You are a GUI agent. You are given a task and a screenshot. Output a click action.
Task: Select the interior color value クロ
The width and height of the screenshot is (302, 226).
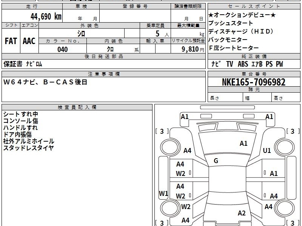110,49
